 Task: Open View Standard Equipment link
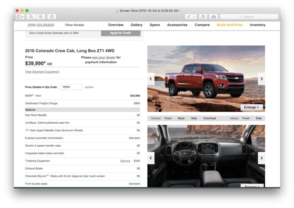[42, 72]
